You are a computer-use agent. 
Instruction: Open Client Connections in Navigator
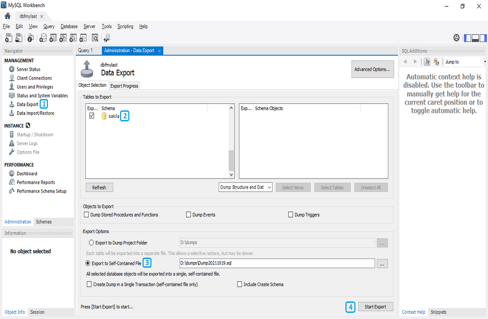[x=34, y=78]
